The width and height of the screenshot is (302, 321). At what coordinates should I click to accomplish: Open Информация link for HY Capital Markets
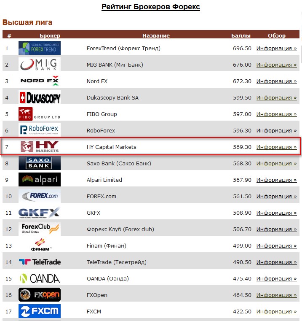276,147
